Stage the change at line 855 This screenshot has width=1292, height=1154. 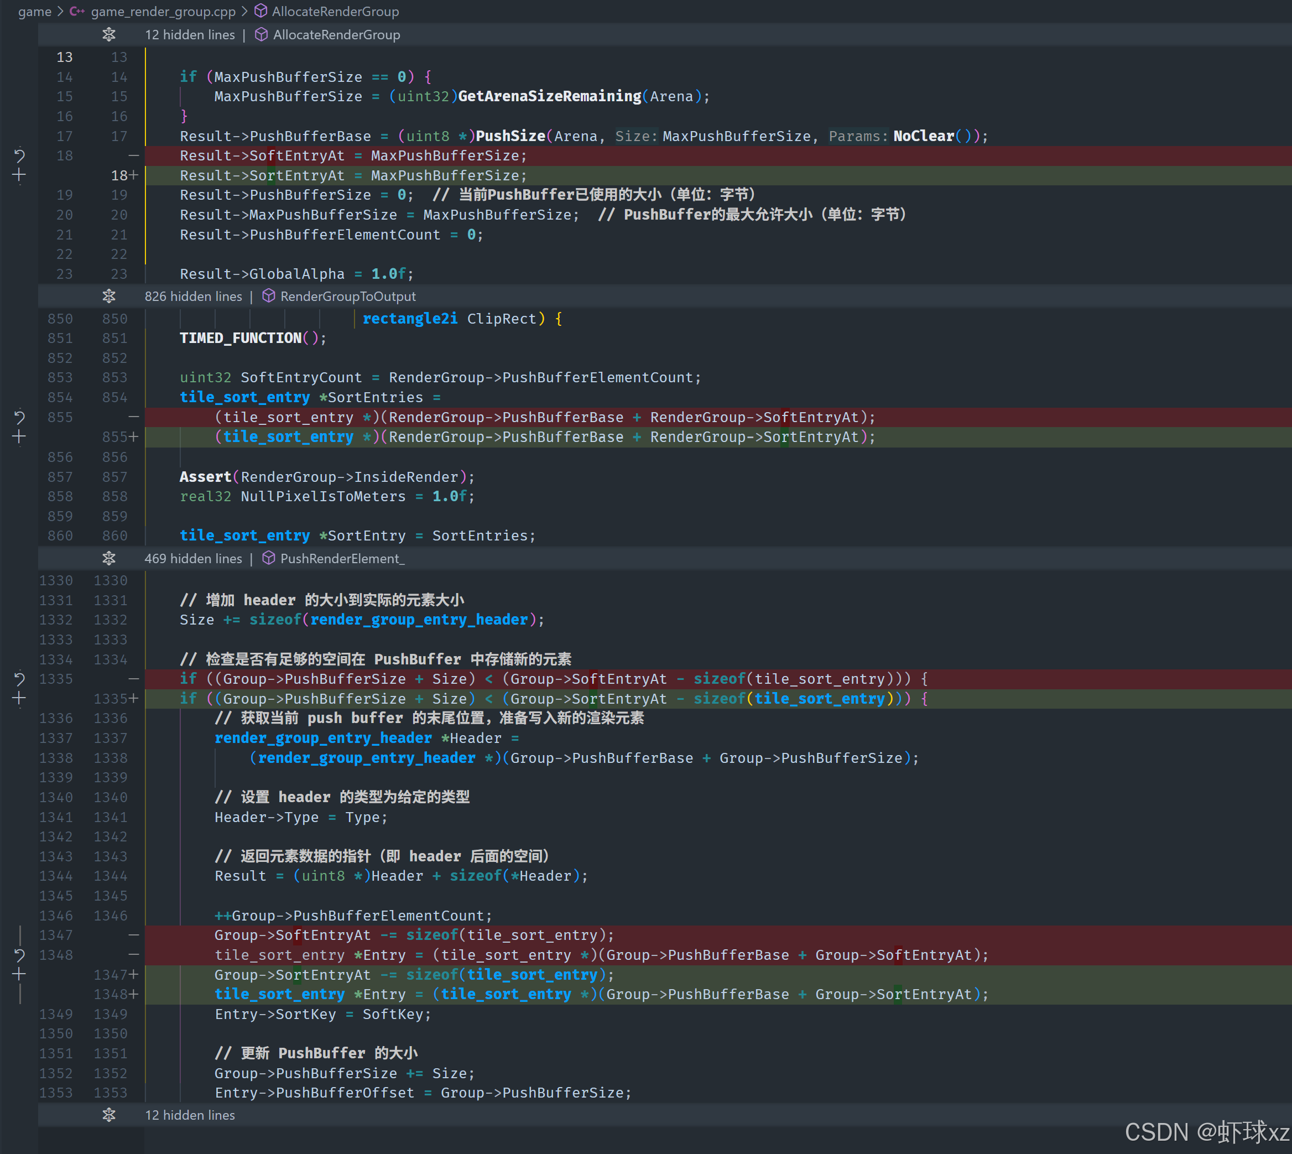(19, 437)
